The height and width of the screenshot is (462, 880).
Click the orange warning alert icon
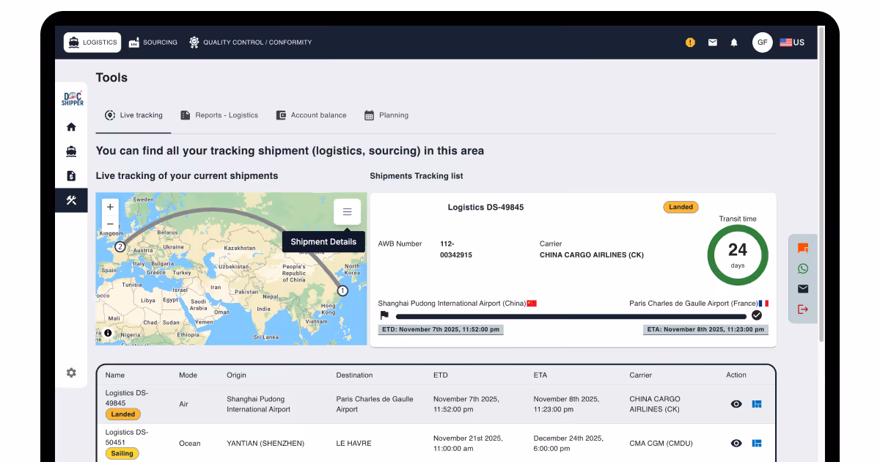coord(690,43)
